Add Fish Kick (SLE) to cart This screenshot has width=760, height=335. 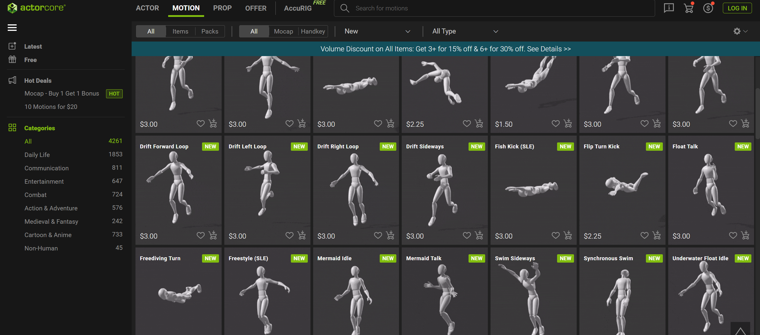pyautogui.click(x=568, y=235)
